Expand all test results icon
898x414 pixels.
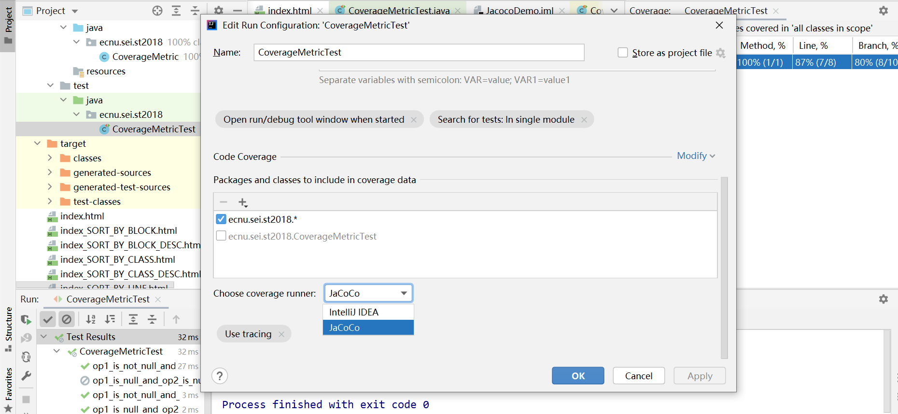pyautogui.click(x=133, y=319)
